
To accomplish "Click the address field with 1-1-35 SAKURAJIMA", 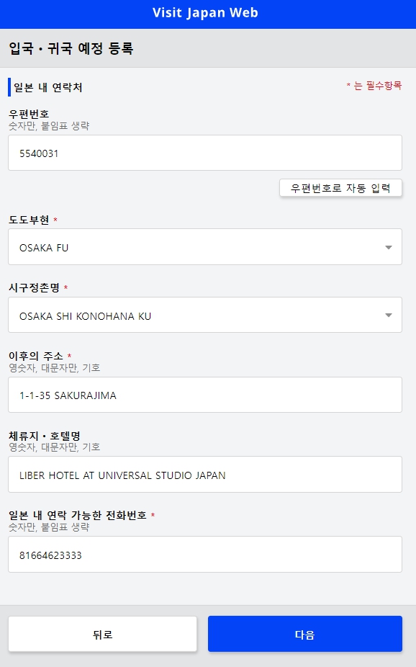I will (x=205, y=395).
